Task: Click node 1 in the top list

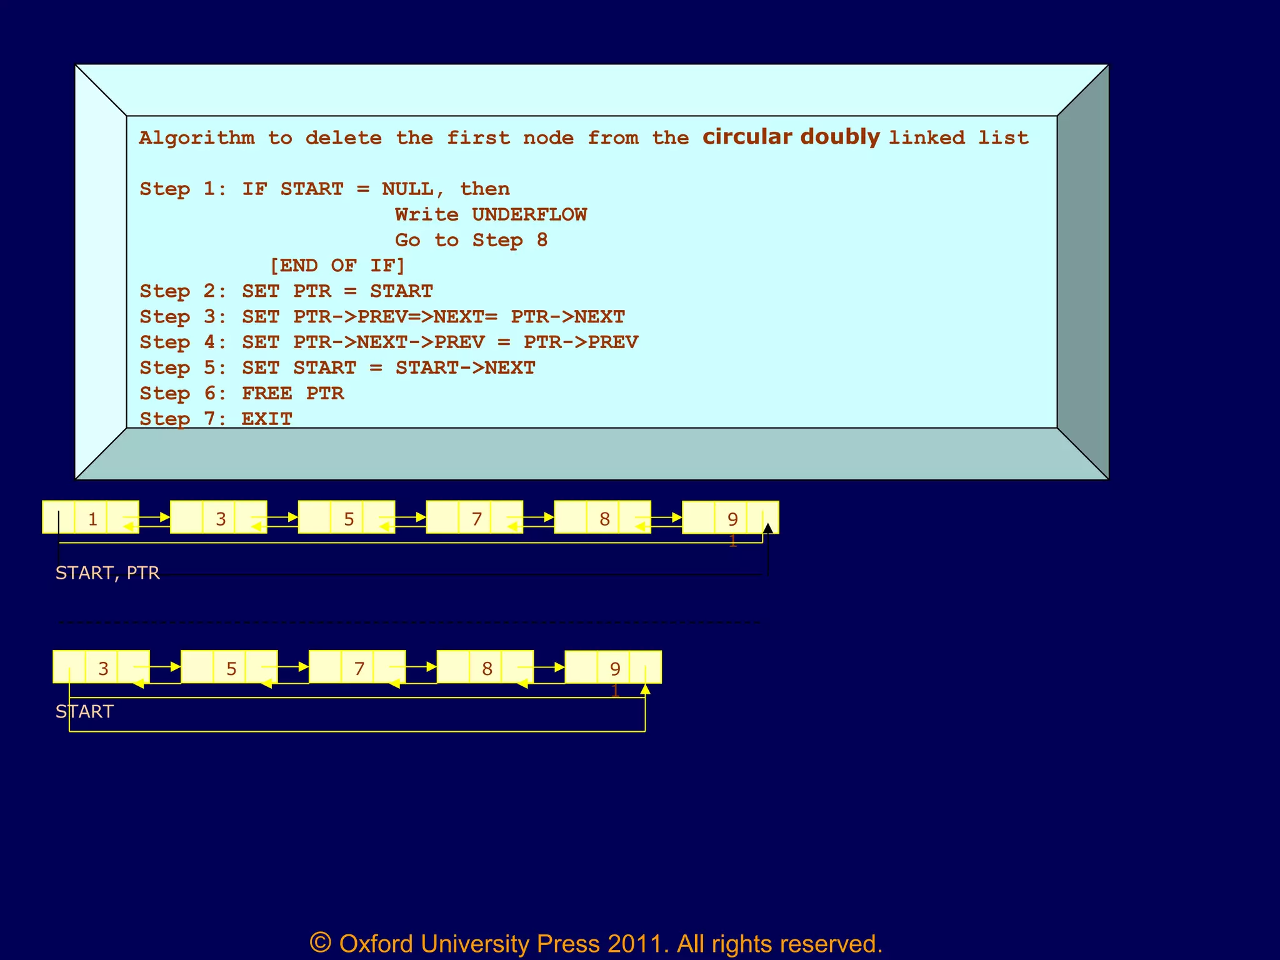Action: click(91, 517)
